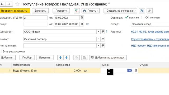Click the question mark help next to Контрагент

click(x=107, y=32)
